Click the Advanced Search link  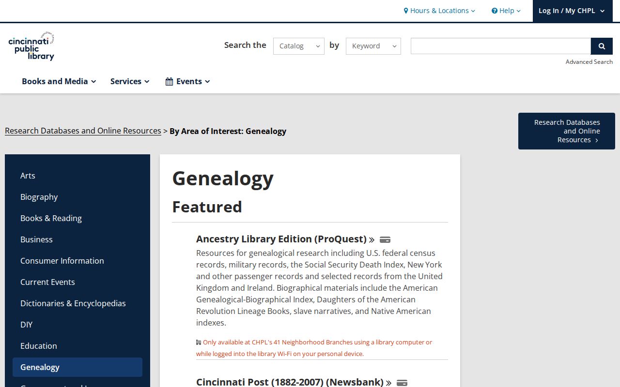(x=589, y=61)
